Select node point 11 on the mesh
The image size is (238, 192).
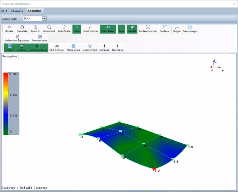pyautogui.click(x=173, y=159)
